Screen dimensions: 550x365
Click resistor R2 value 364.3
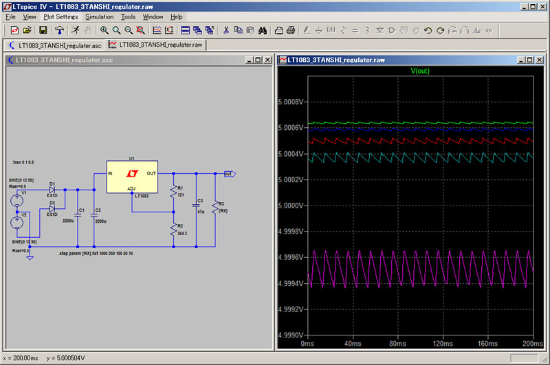(182, 233)
